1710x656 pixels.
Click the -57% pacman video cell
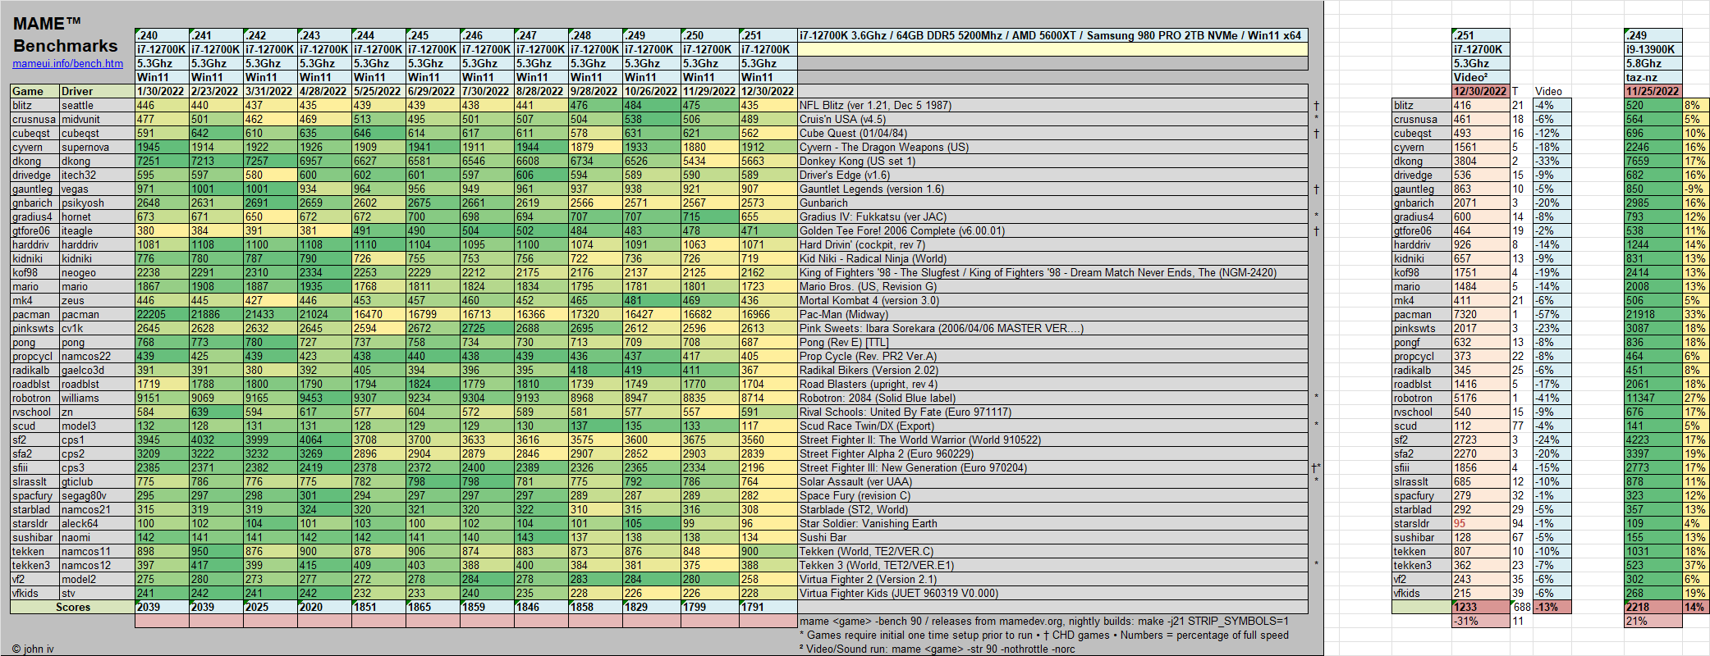[1552, 314]
